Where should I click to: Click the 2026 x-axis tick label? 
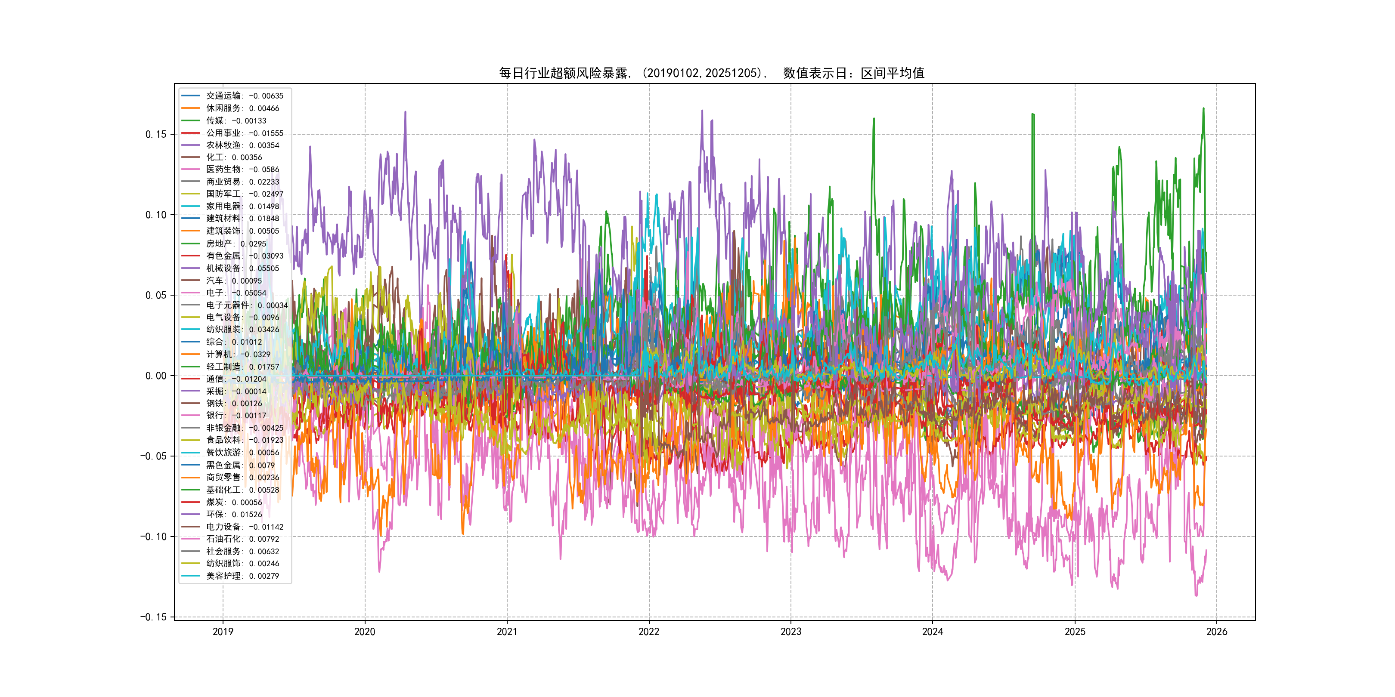[1216, 632]
